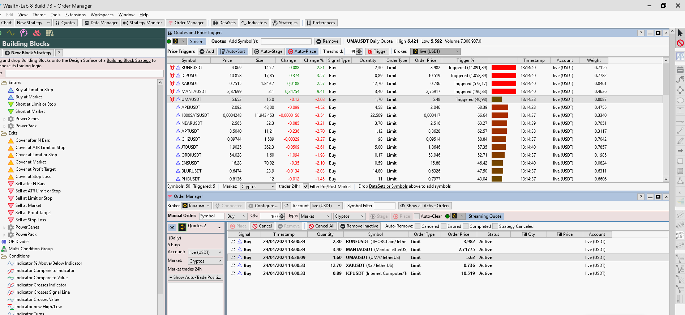Click Show all Active Orders button
The height and width of the screenshot is (315, 685).
pyautogui.click(x=425, y=206)
